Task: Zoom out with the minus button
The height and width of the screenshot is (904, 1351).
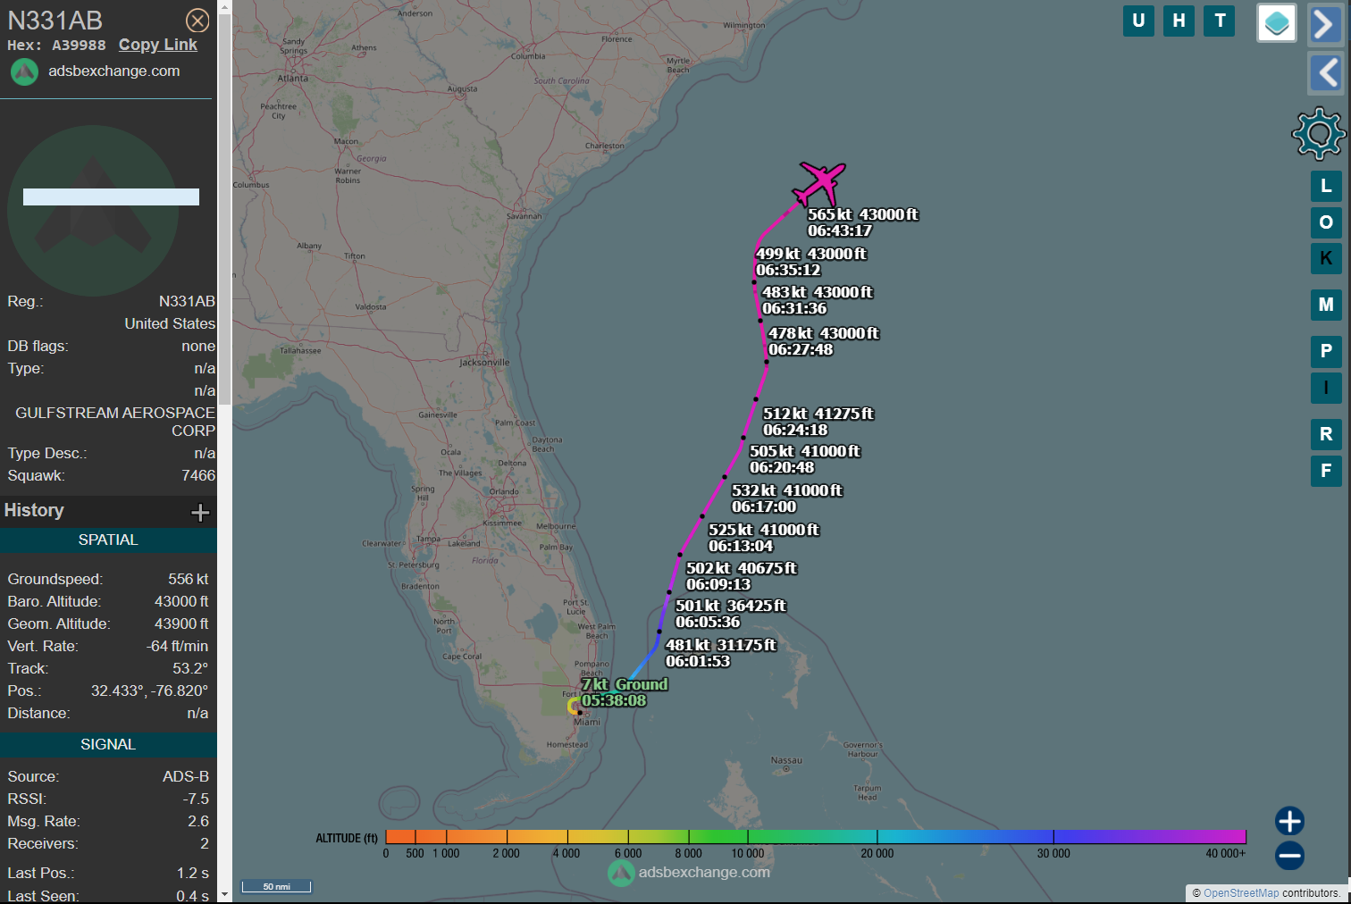Action: click(1289, 856)
